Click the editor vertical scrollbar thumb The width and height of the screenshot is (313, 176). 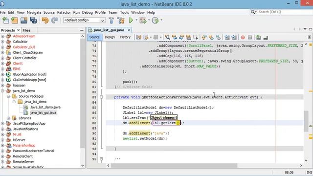[306, 121]
